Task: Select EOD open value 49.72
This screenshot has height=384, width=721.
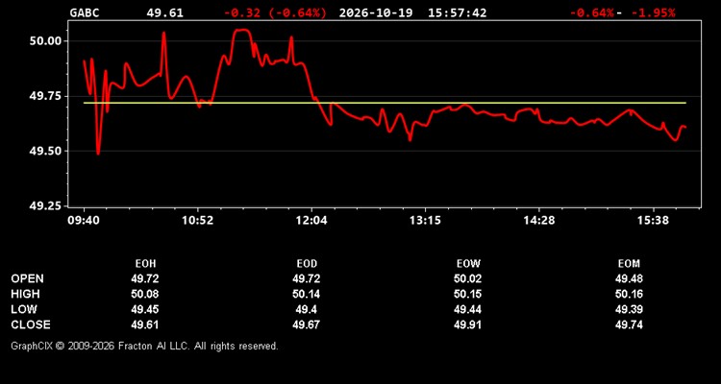Action: (x=307, y=278)
